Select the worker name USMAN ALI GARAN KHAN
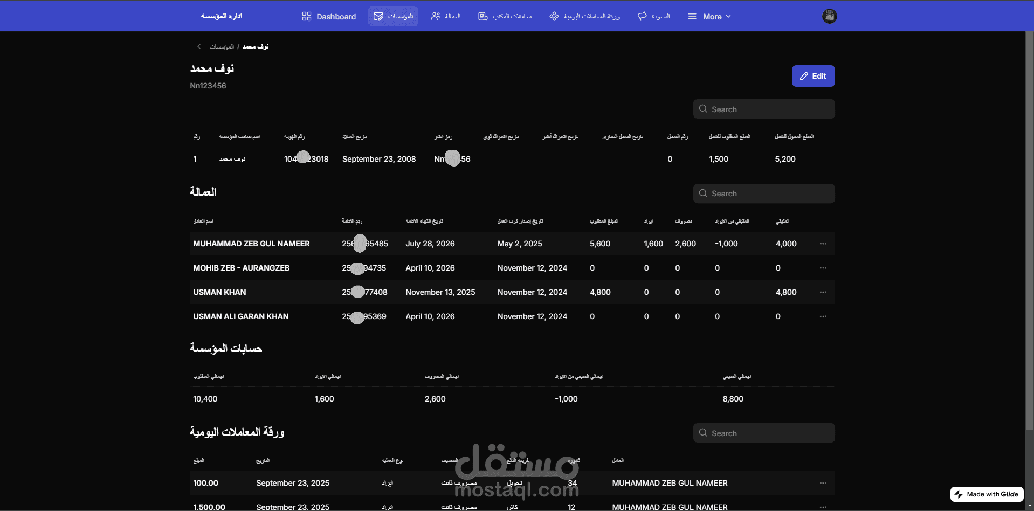Viewport: 1034px width, 511px height. 241,316
